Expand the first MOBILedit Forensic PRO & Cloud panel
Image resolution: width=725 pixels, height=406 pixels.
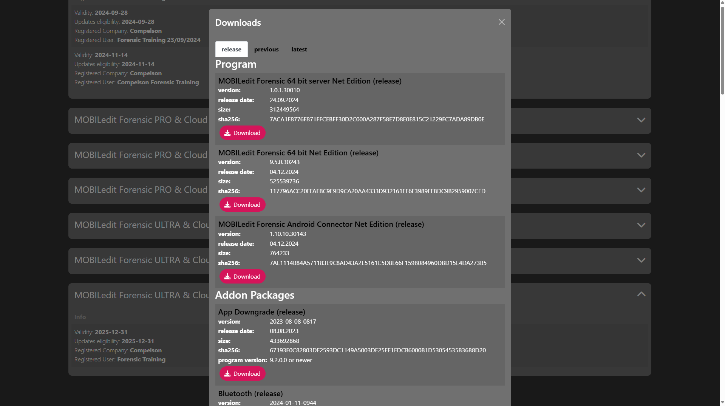click(x=641, y=120)
